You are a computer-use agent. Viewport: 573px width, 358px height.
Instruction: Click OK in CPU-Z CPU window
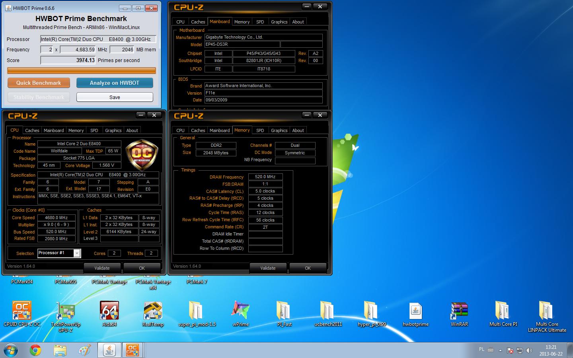(142, 268)
